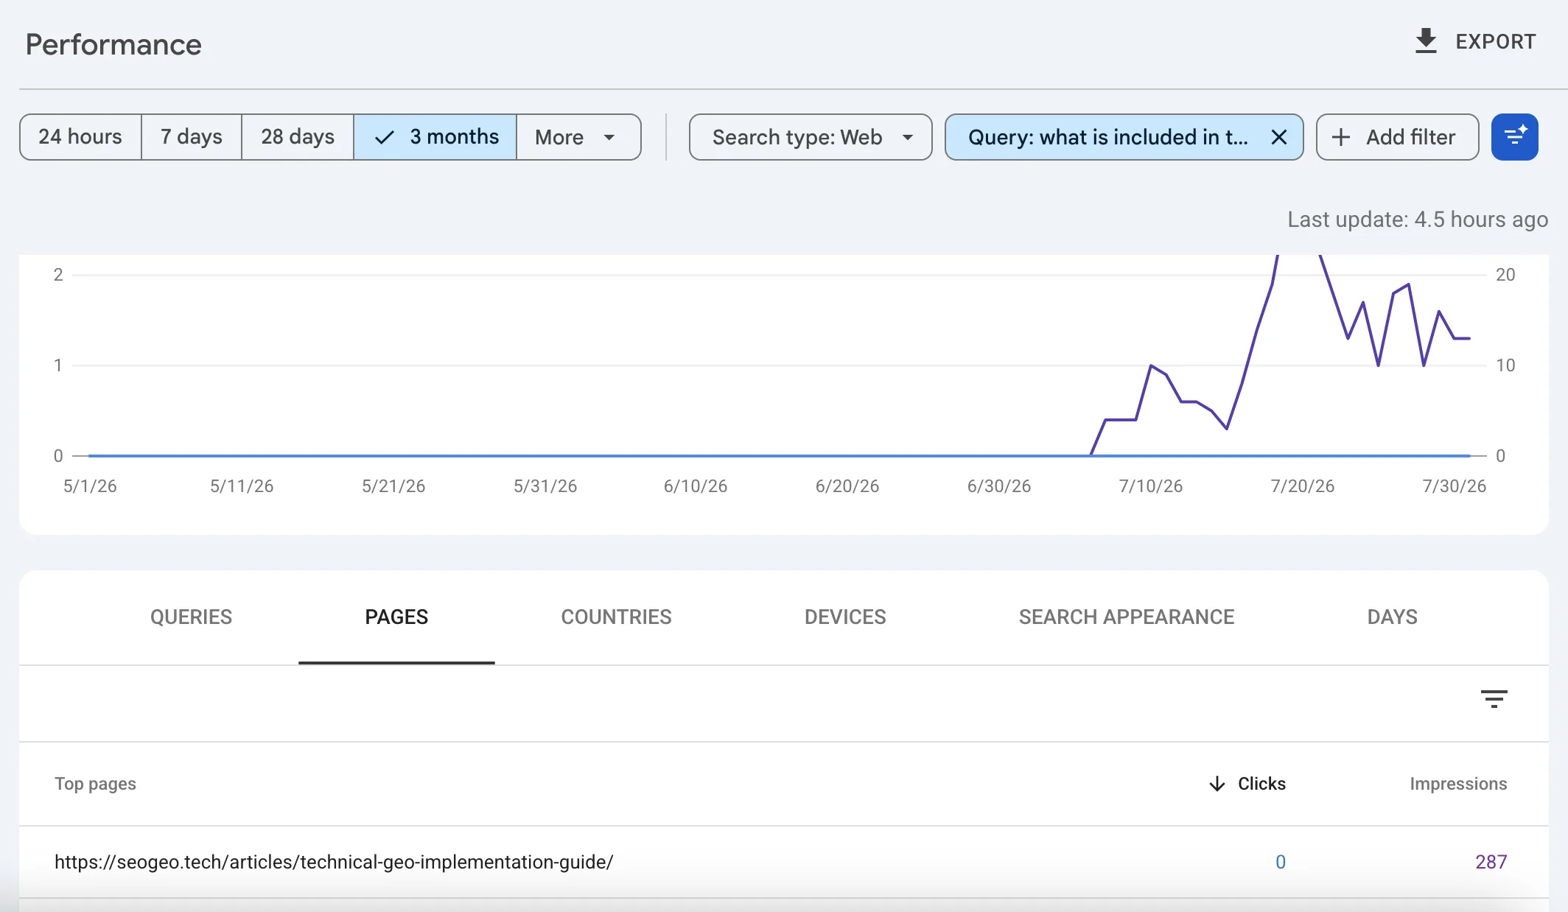This screenshot has width=1568, height=912.
Task: Switch to the QUERIES tab
Action: (191, 617)
